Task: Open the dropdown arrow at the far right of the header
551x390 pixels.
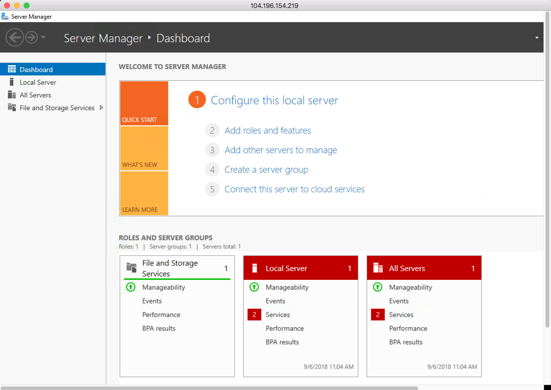Action: coord(536,37)
